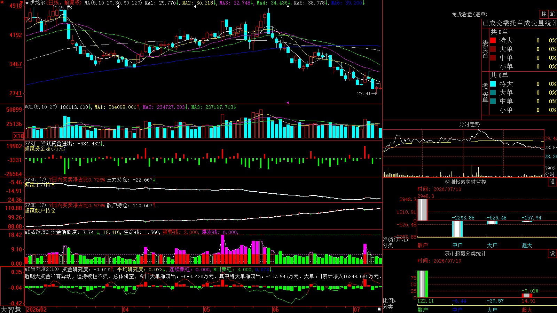Click the yellow MA2: 30.318 value
The width and height of the screenshot is (557, 313).
tap(199, 3)
